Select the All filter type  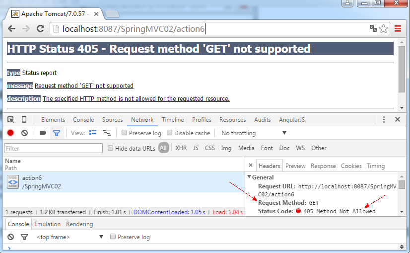163,148
